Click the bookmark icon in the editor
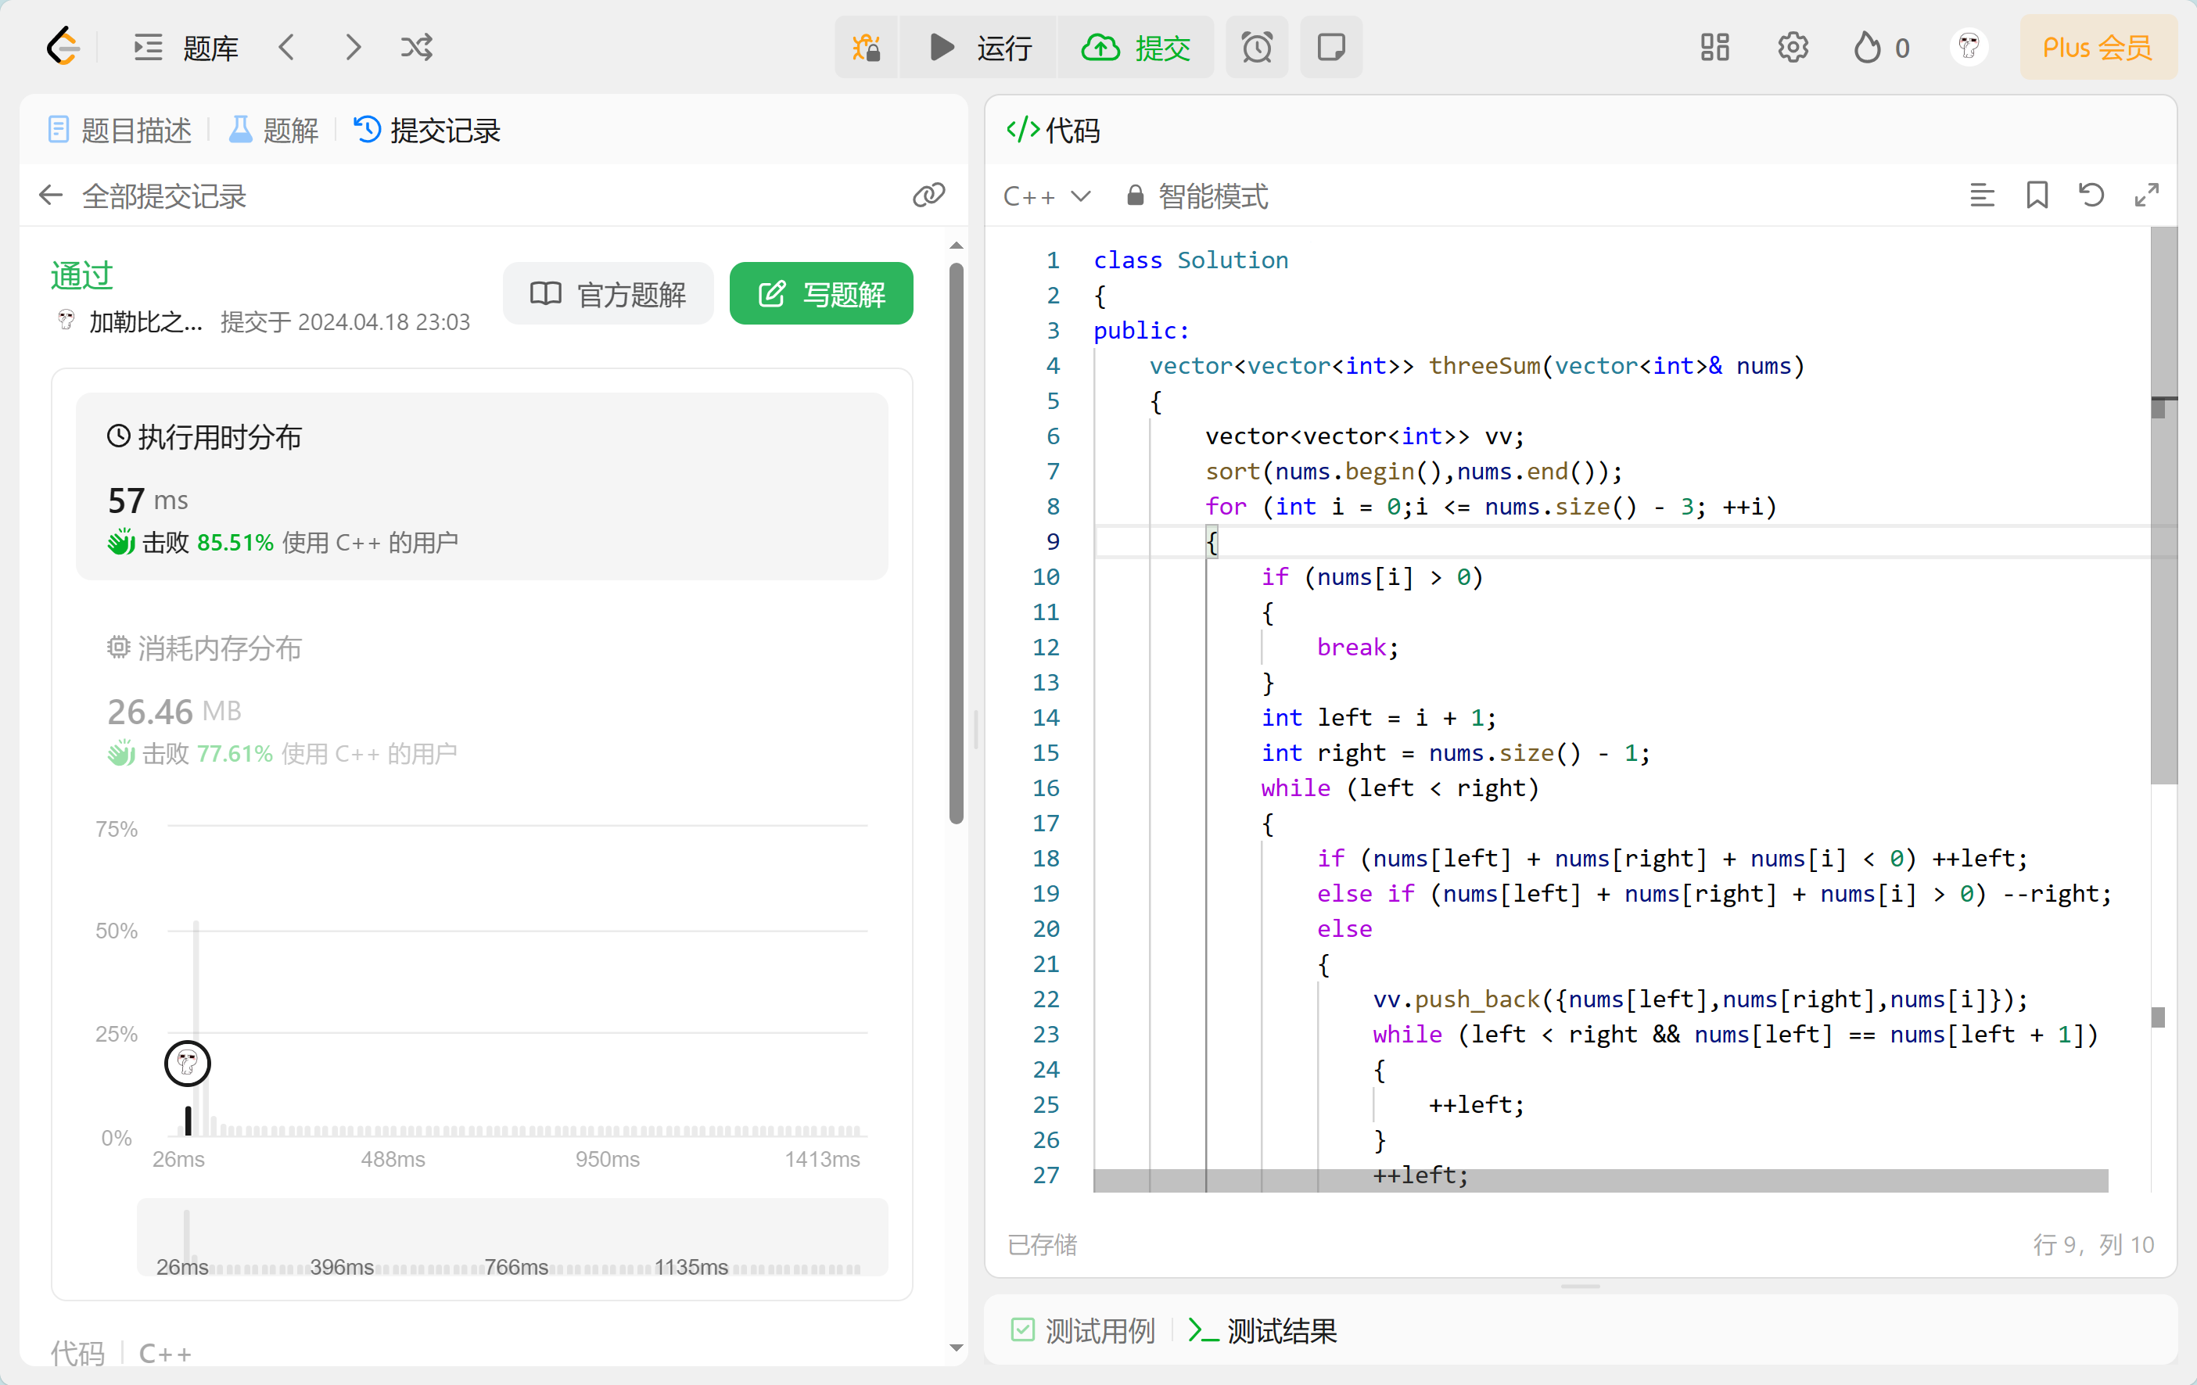2197x1385 pixels. (2037, 196)
